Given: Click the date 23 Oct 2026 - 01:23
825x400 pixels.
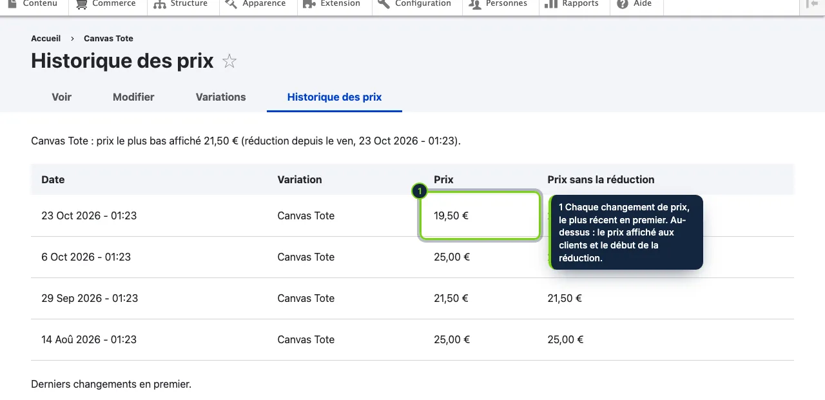Looking at the screenshot, I should pyautogui.click(x=89, y=216).
